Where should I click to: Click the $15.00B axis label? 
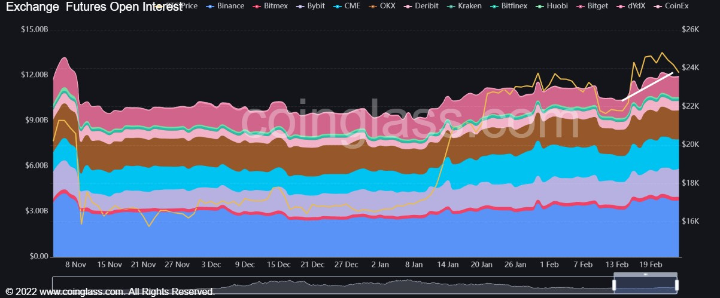click(x=34, y=29)
